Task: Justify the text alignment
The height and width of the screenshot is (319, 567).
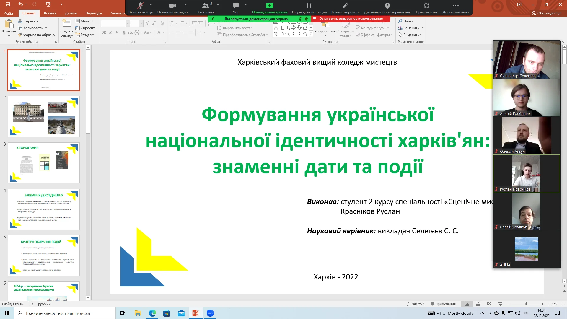Action: coord(191,32)
